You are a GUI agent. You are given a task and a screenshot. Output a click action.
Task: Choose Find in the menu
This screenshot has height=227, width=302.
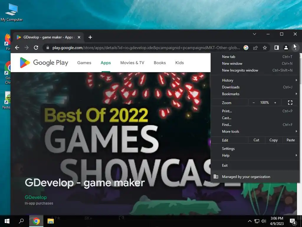pyautogui.click(x=255, y=125)
